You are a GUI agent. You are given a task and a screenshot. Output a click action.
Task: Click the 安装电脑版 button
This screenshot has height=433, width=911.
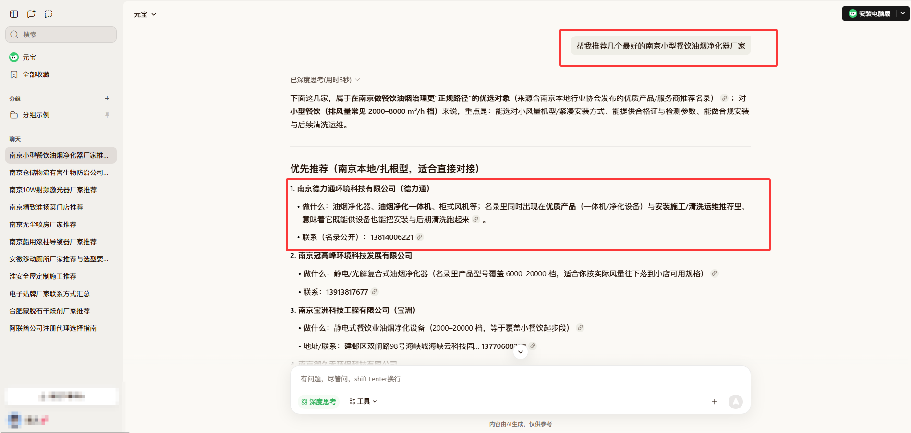(870, 13)
